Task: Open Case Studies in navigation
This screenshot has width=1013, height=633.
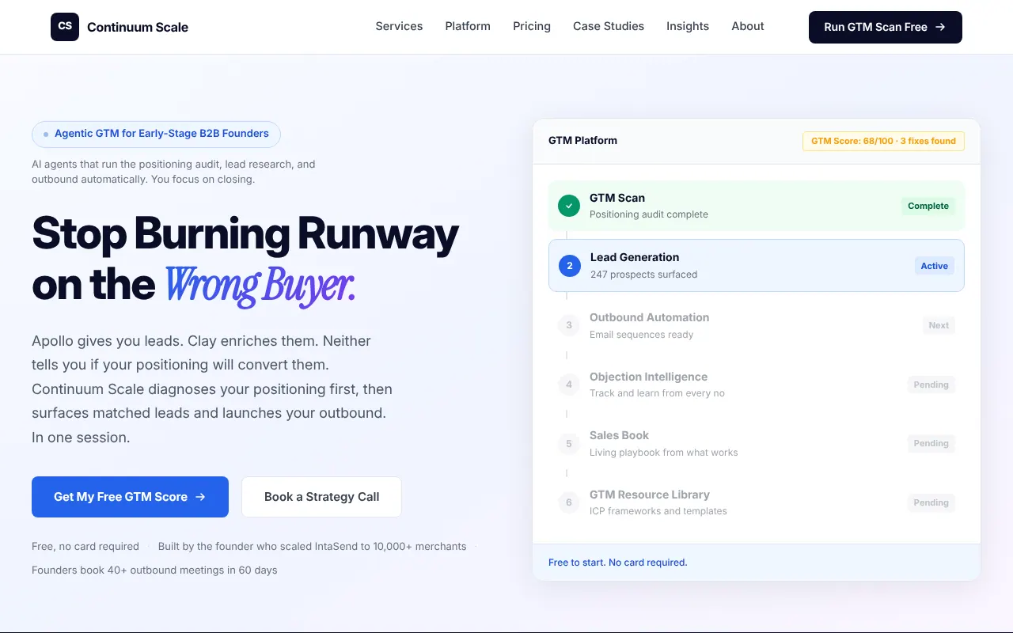Action: [609, 26]
